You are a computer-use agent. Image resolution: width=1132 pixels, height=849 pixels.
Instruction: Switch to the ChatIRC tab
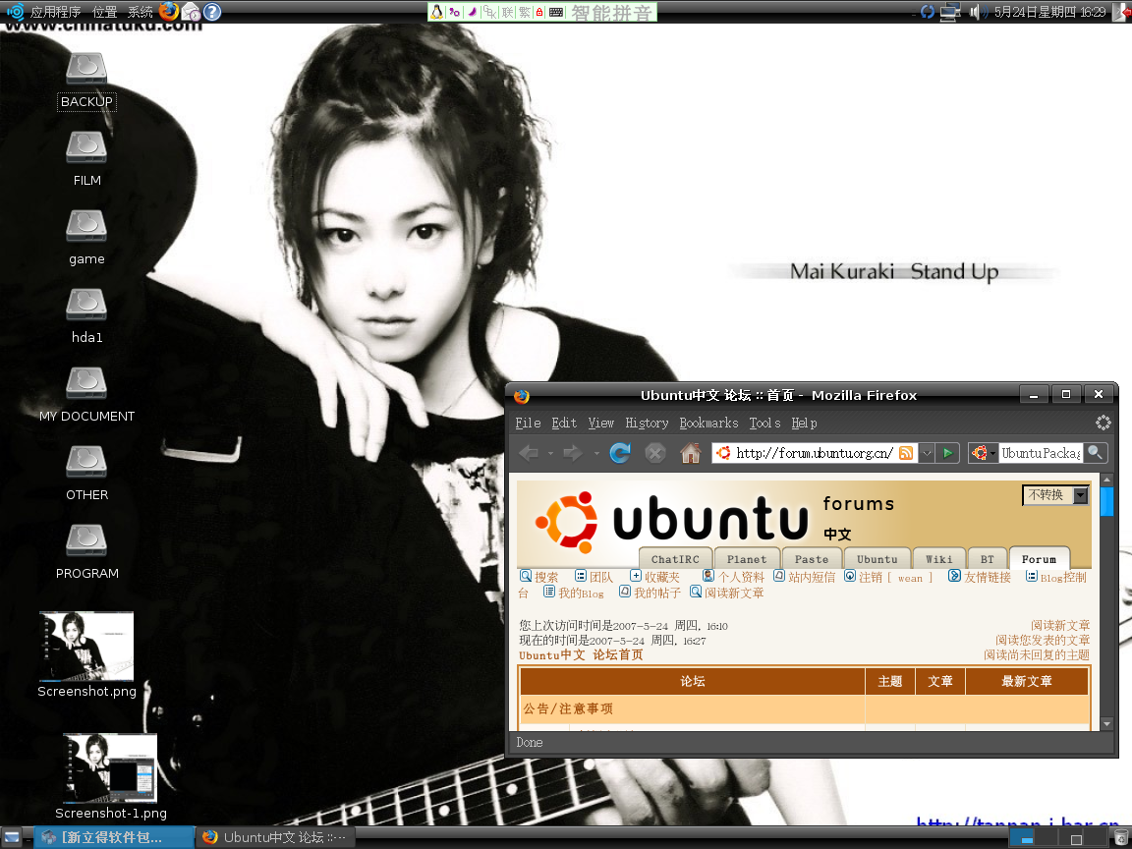point(675,559)
